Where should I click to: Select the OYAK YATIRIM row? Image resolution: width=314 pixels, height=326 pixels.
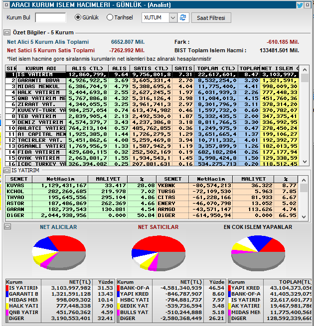tap(152, 158)
